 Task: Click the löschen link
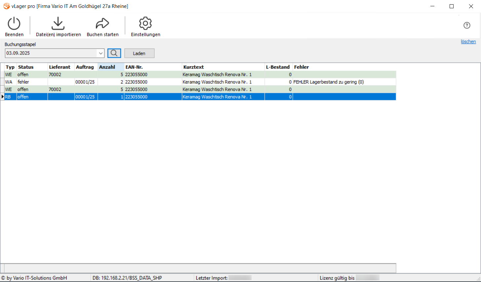468,42
